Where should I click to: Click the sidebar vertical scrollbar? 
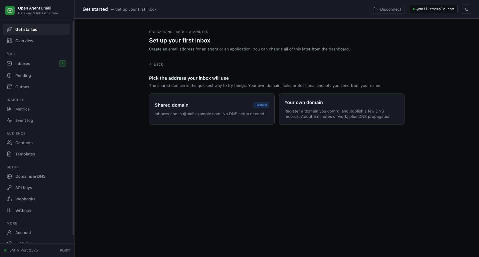click(73, 128)
